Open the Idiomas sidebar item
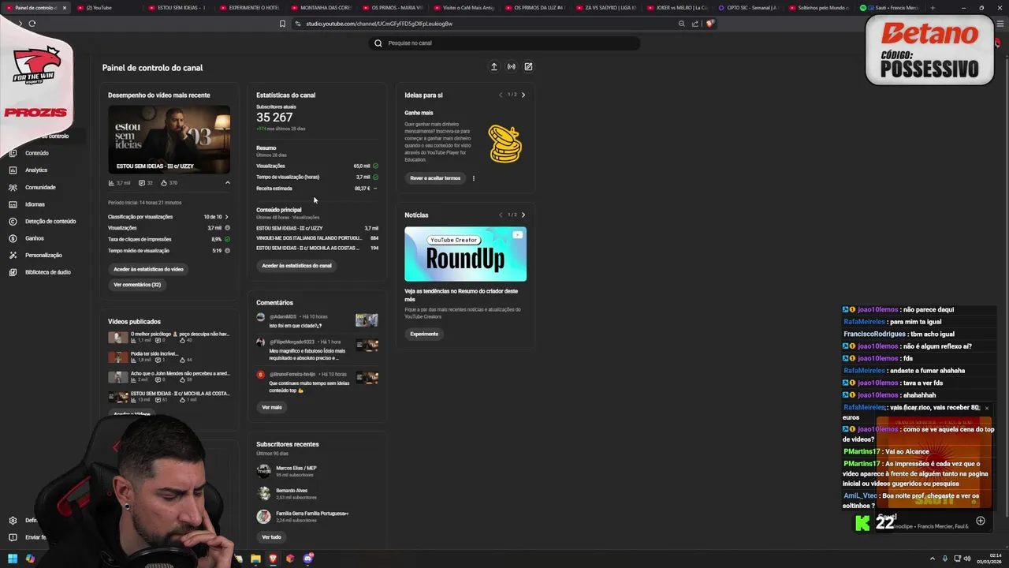Image resolution: width=1009 pixels, height=568 pixels. pos(35,204)
